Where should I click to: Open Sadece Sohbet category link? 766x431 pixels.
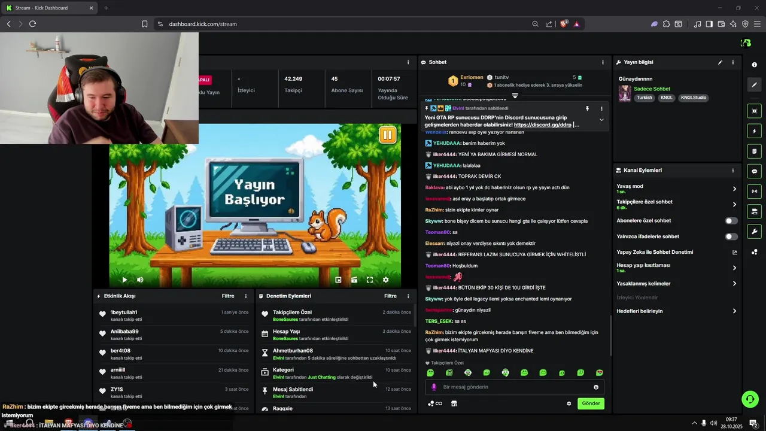click(x=652, y=89)
